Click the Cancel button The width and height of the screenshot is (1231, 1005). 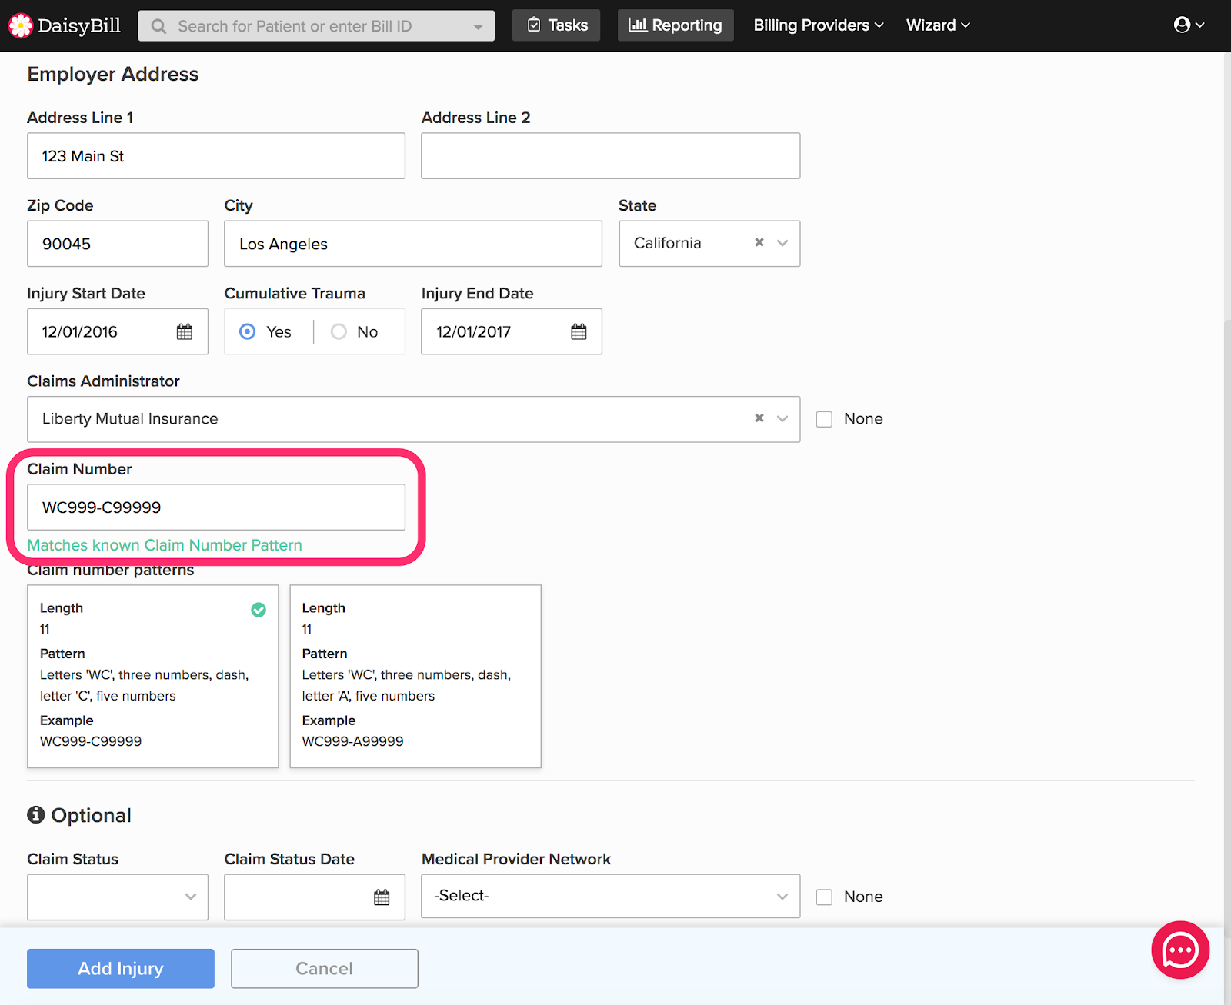[x=325, y=968]
